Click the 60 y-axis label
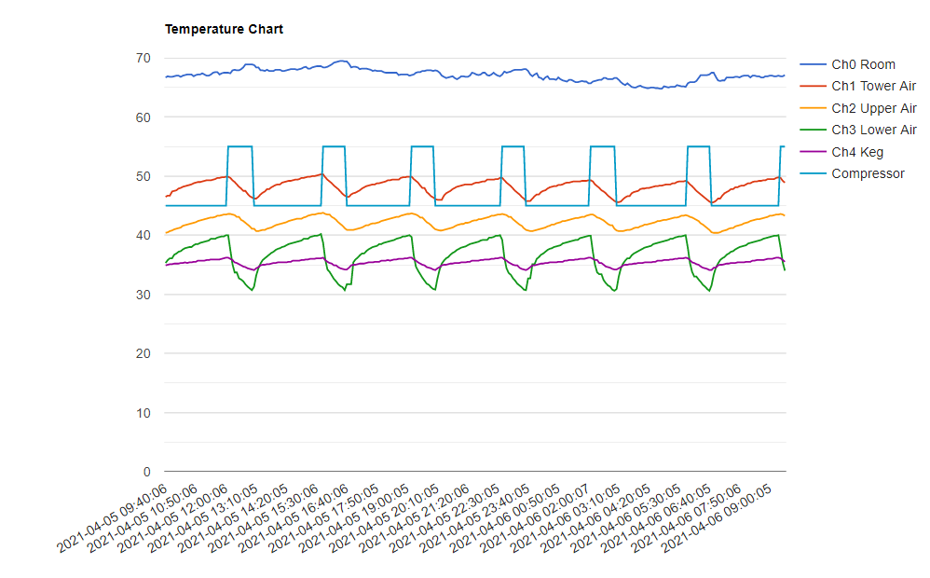The image size is (930, 578). click(143, 117)
